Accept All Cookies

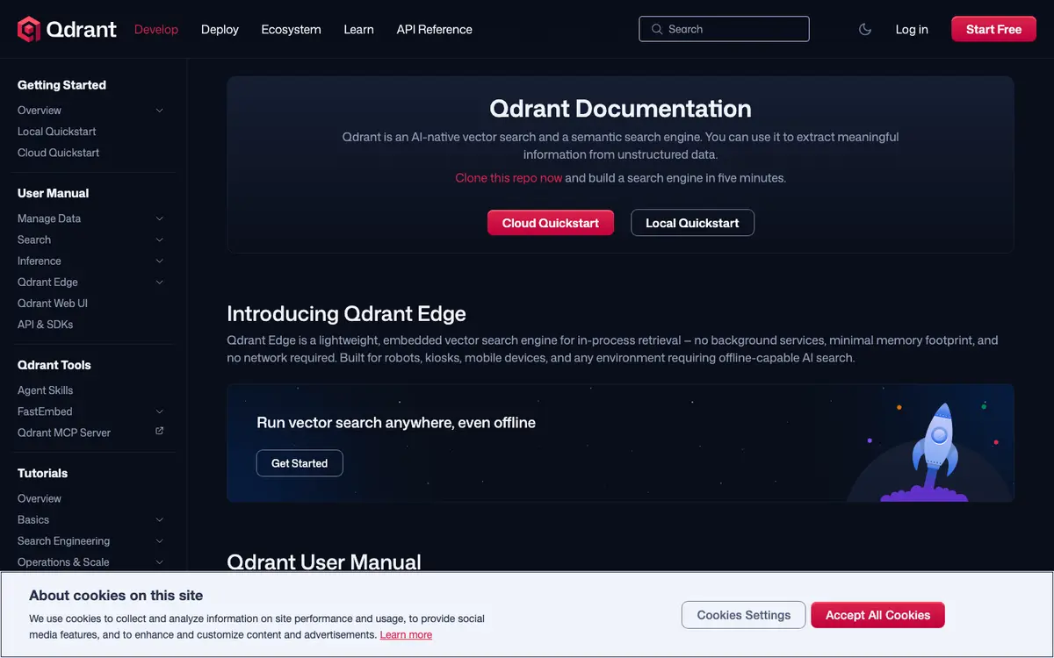click(x=877, y=615)
